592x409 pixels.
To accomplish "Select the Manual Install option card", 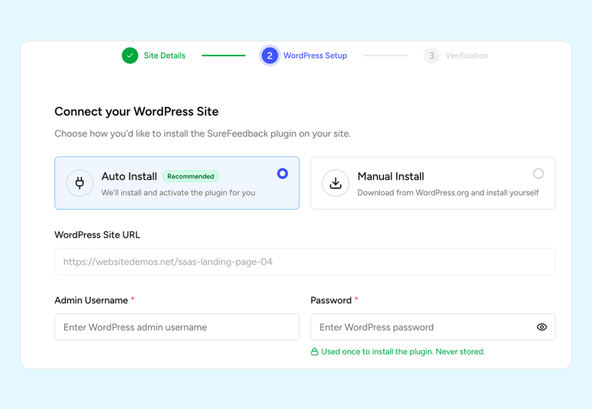I will click(432, 183).
